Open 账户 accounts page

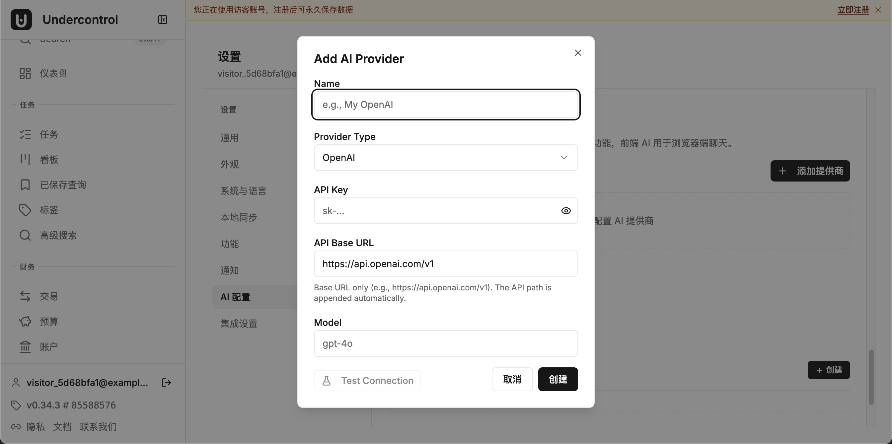93,347
